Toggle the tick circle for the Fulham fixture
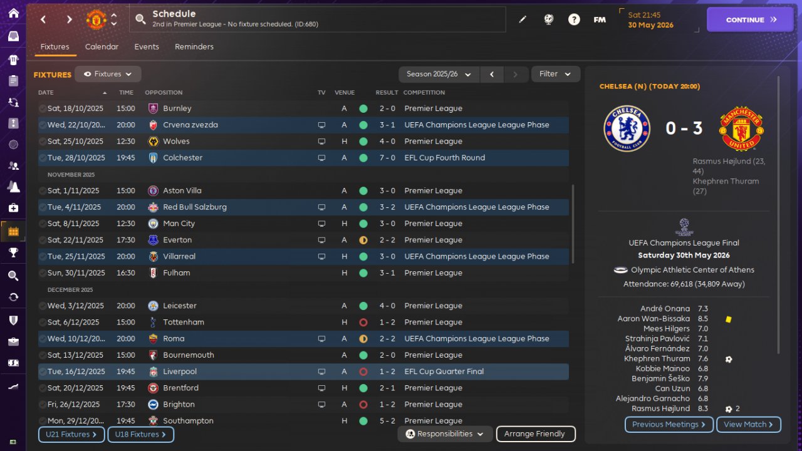 42,273
